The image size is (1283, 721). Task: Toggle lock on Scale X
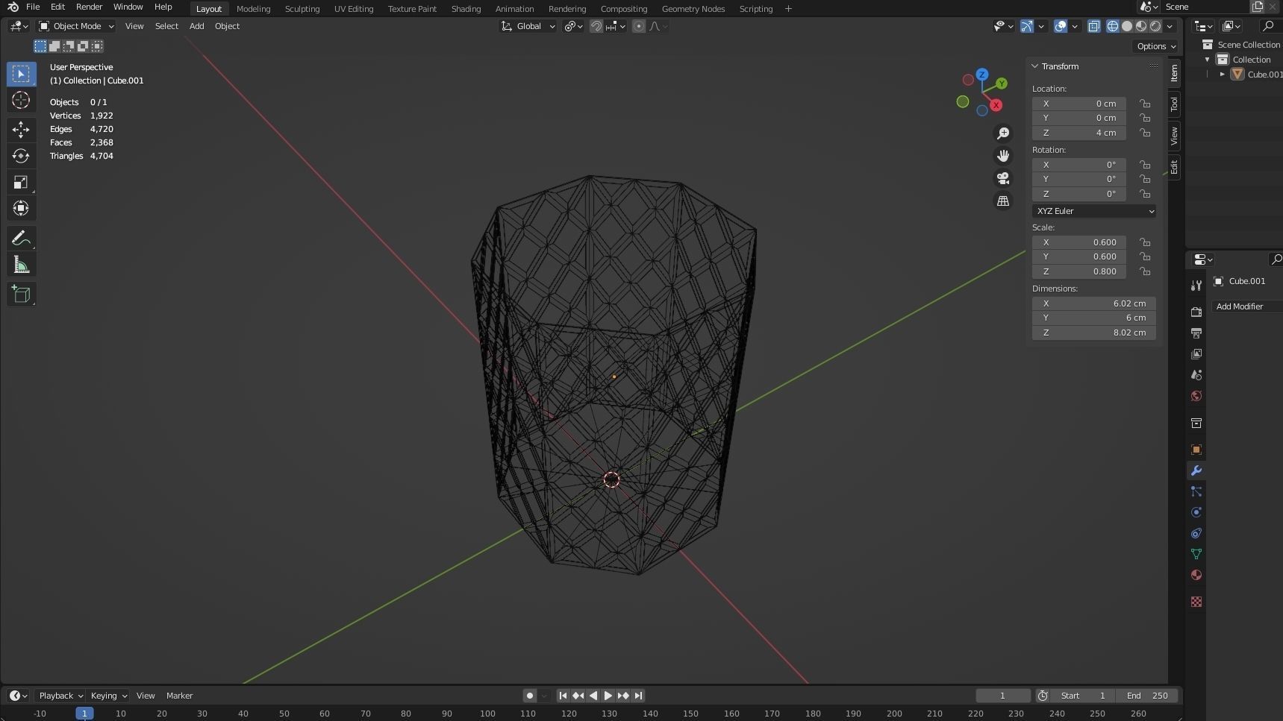1145,242
